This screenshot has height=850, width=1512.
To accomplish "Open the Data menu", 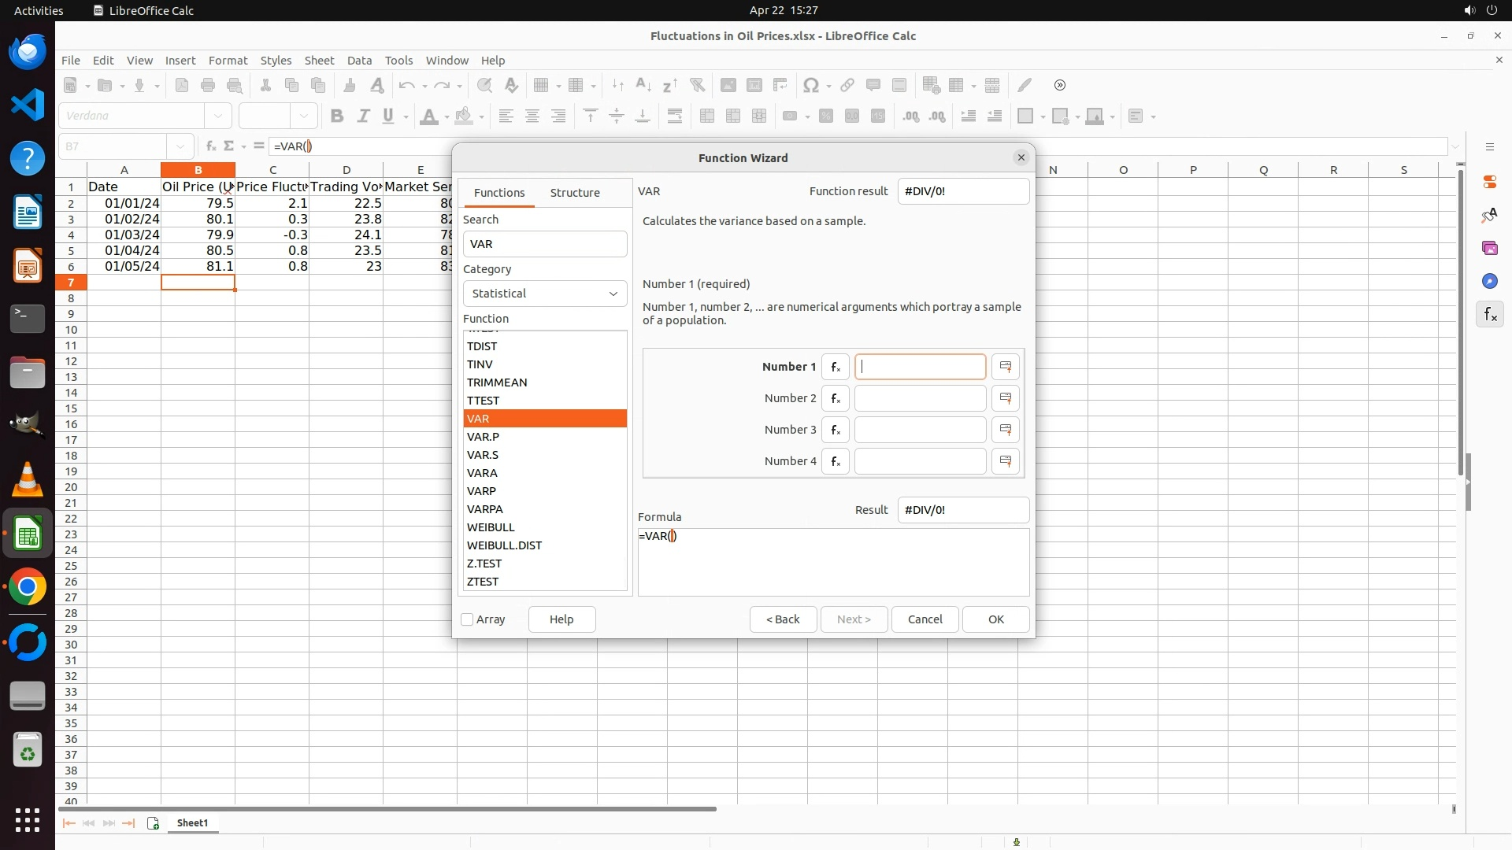I will click(x=359, y=60).
